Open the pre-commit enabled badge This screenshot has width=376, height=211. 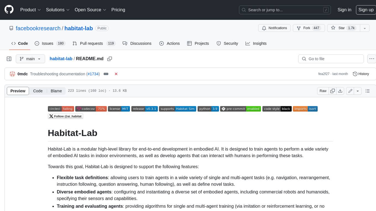241,109
